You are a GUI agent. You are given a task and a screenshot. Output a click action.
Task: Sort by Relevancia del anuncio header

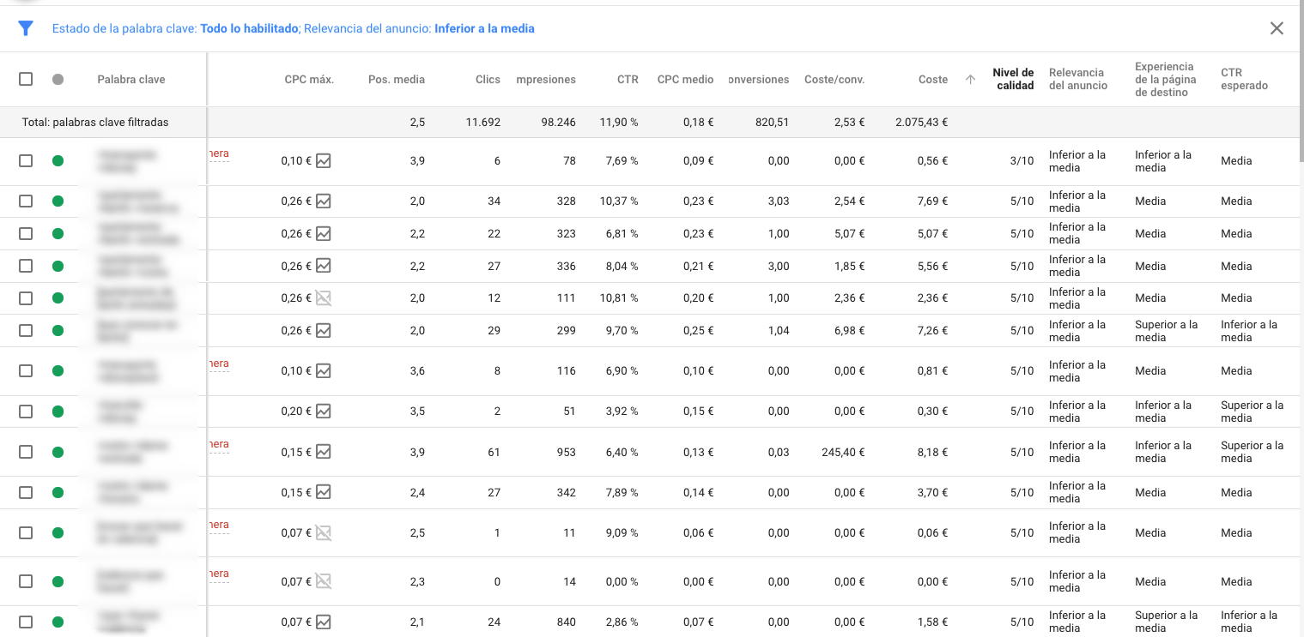pyautogui.click(x=1078, y=79)
